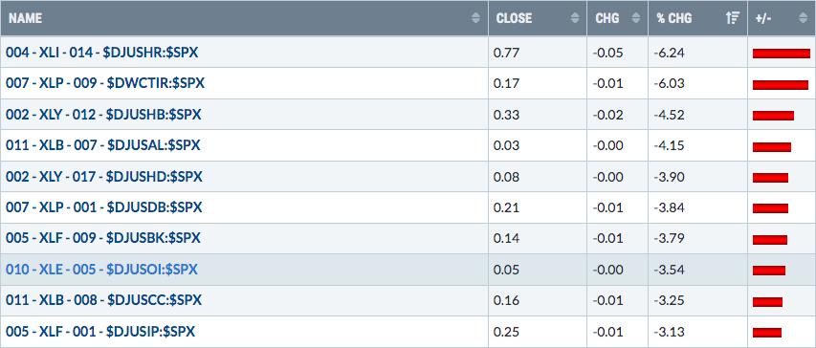Toggle sort arrows on CHG column
Viewport: 816px width, 348px height.
click(x=635, y=18)
